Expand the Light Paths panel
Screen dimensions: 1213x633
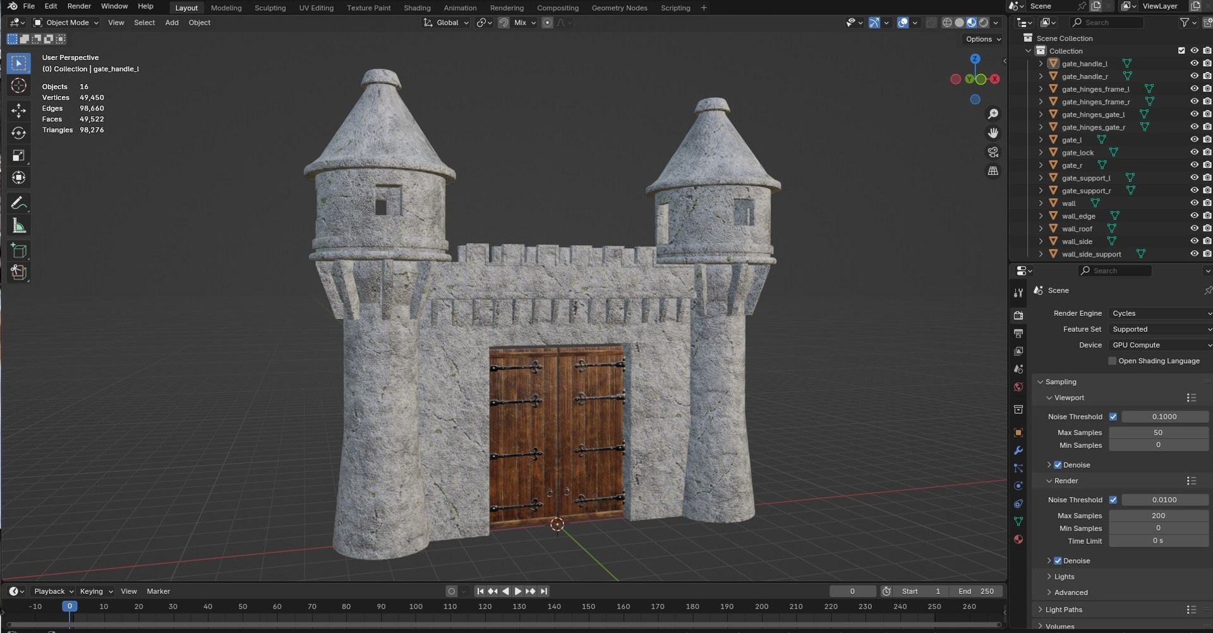coord(1063,610)
